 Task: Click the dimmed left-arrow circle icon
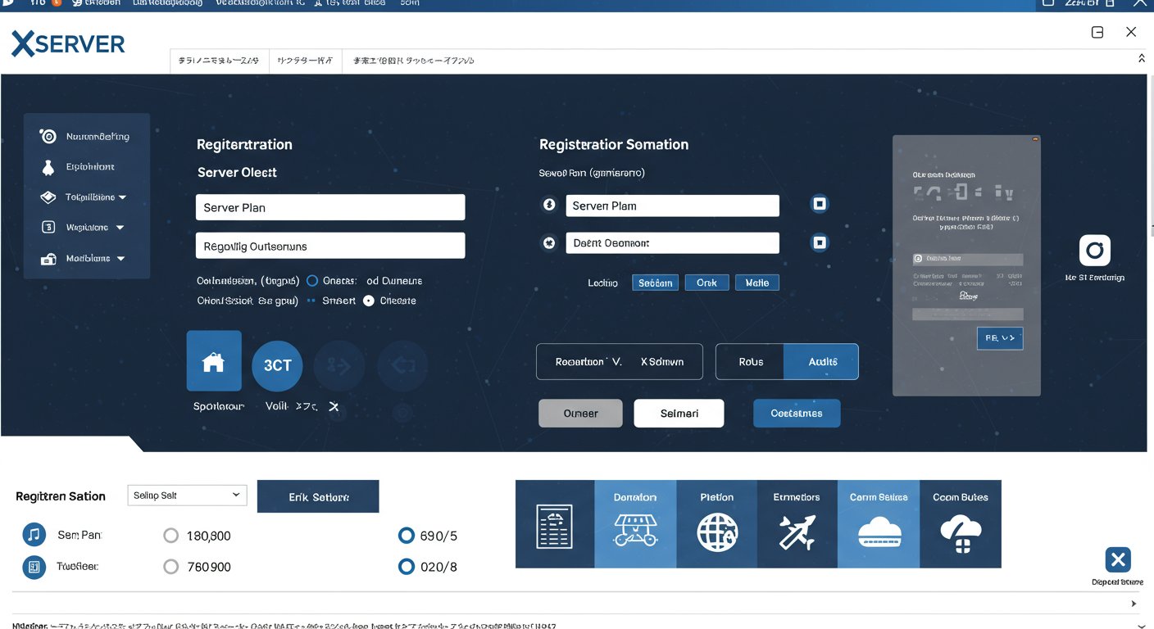tap(402, 365)
